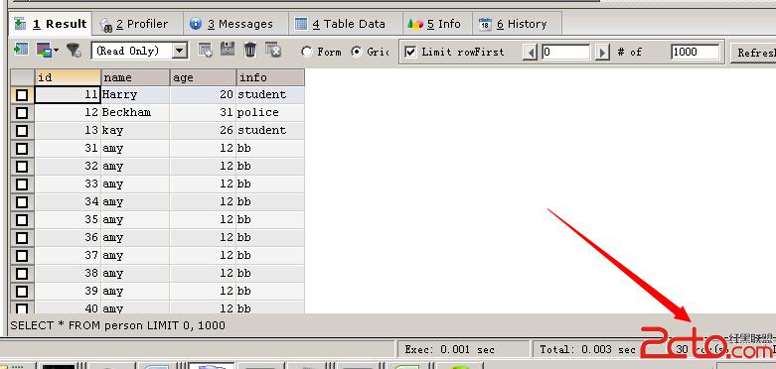This screenshot has width=776, height=369.
Task: Click the delete row trash icon
Action: [250, 50]
